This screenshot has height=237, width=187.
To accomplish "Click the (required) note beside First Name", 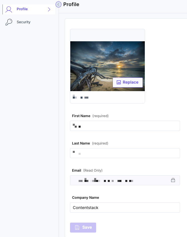I will click(x=101, y=116).
